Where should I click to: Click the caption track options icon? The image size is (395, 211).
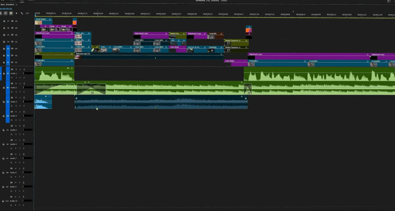27,13
